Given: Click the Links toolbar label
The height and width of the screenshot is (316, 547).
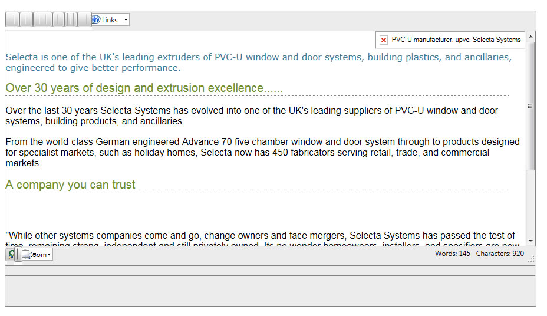Looking at the screenshot, I should (110, 20).
